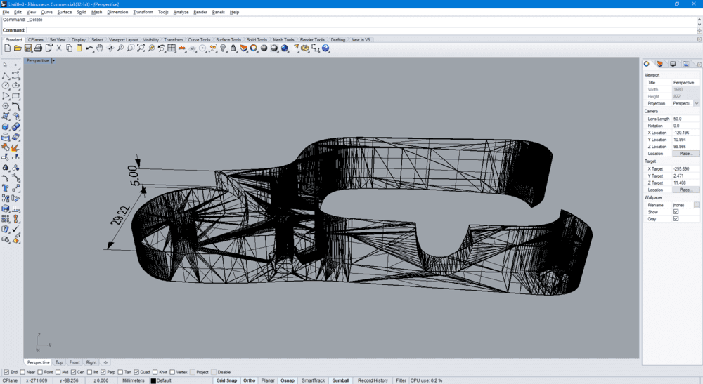Click the Open file folder icon
Image resolution: width=703 pixels, height=384 pixels.
point(18,48)
